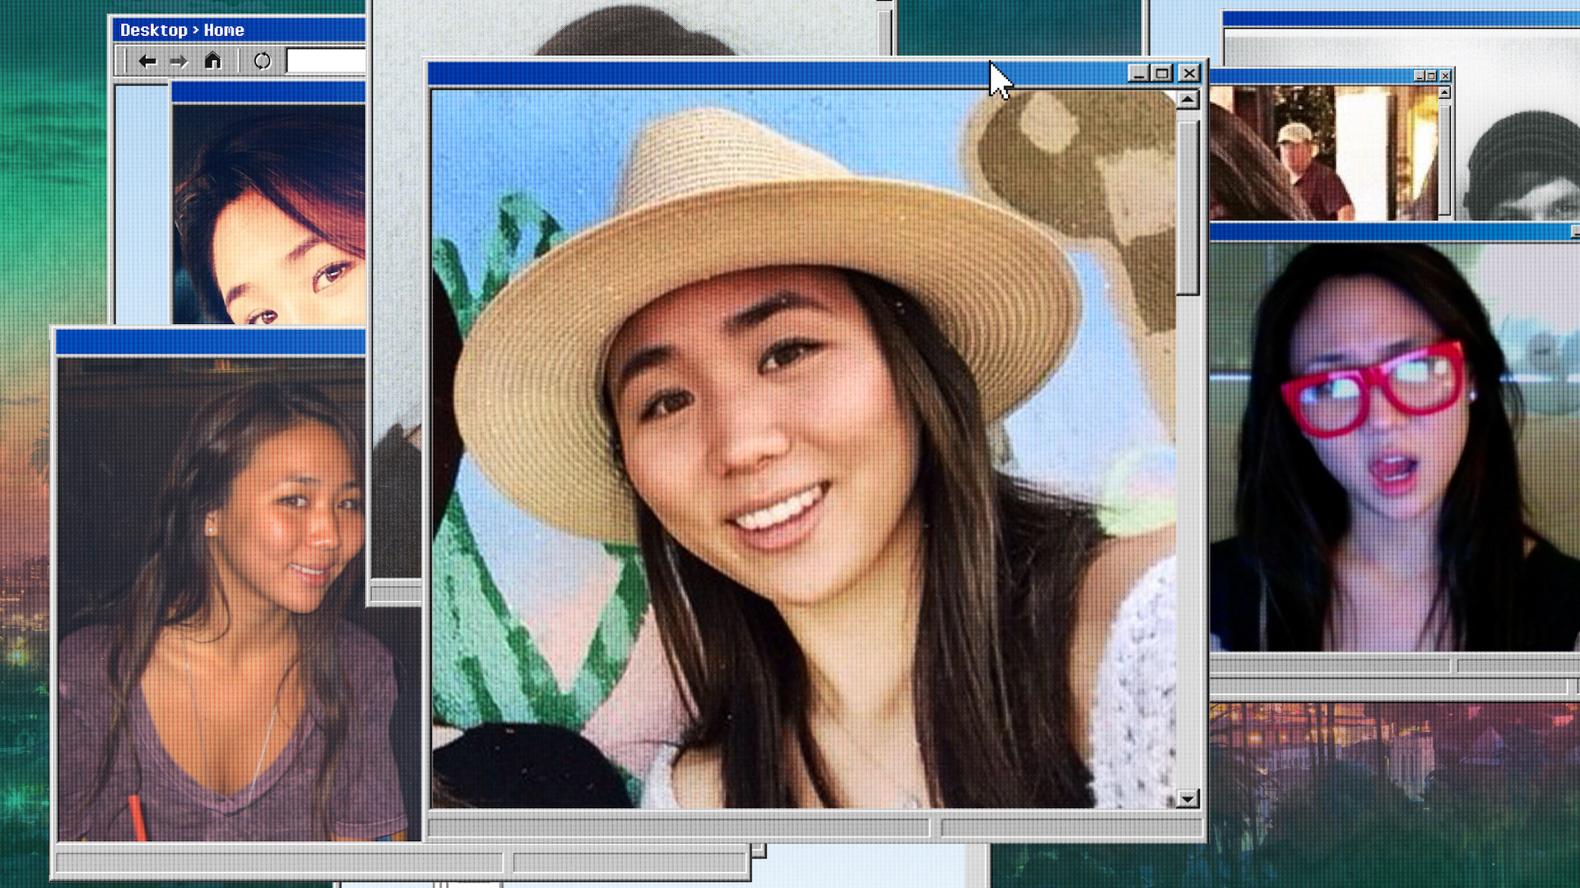Select photo of man in cap
The image size is (1580, 888).
[x=1323, y=153]
